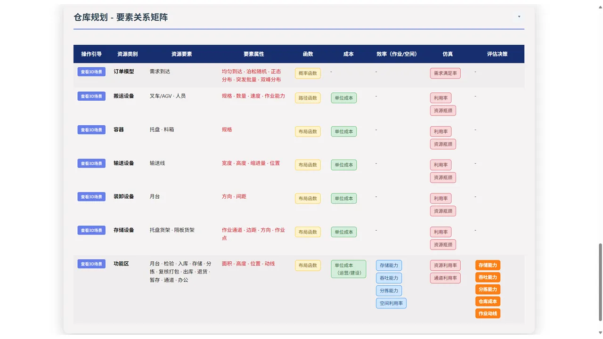
Task: Select the blue 吞吐能力 efficiency tag
Action: pos(389,278)
